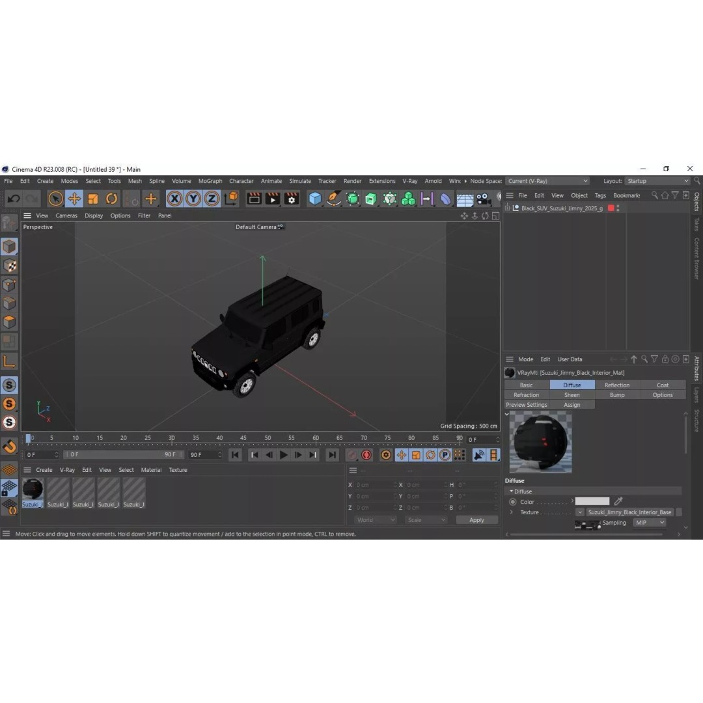This screenshot has width=703, height=703.
Task: Toggle Position keyframe recording
Action: (401, 455)
